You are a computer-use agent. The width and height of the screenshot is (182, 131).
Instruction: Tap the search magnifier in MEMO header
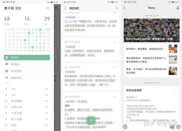[x=117, y=8]
